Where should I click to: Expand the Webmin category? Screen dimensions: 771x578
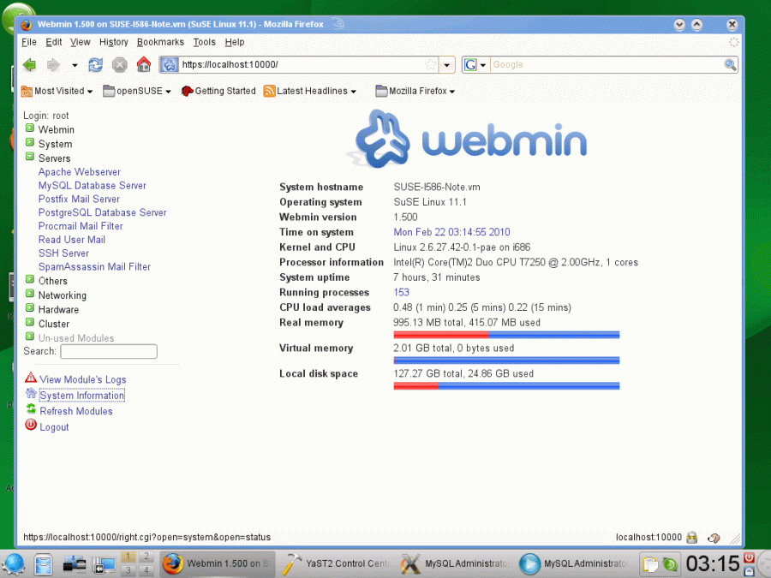pyautogui.click(x=29, y=128)
